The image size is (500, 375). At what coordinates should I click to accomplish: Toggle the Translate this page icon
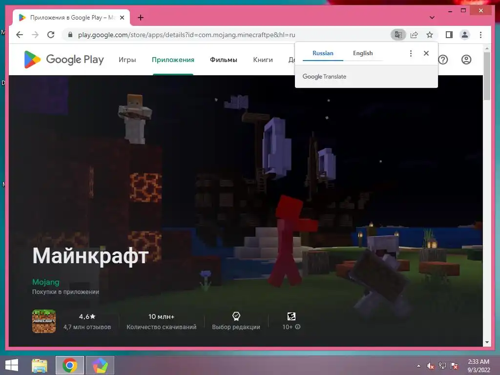398,35
